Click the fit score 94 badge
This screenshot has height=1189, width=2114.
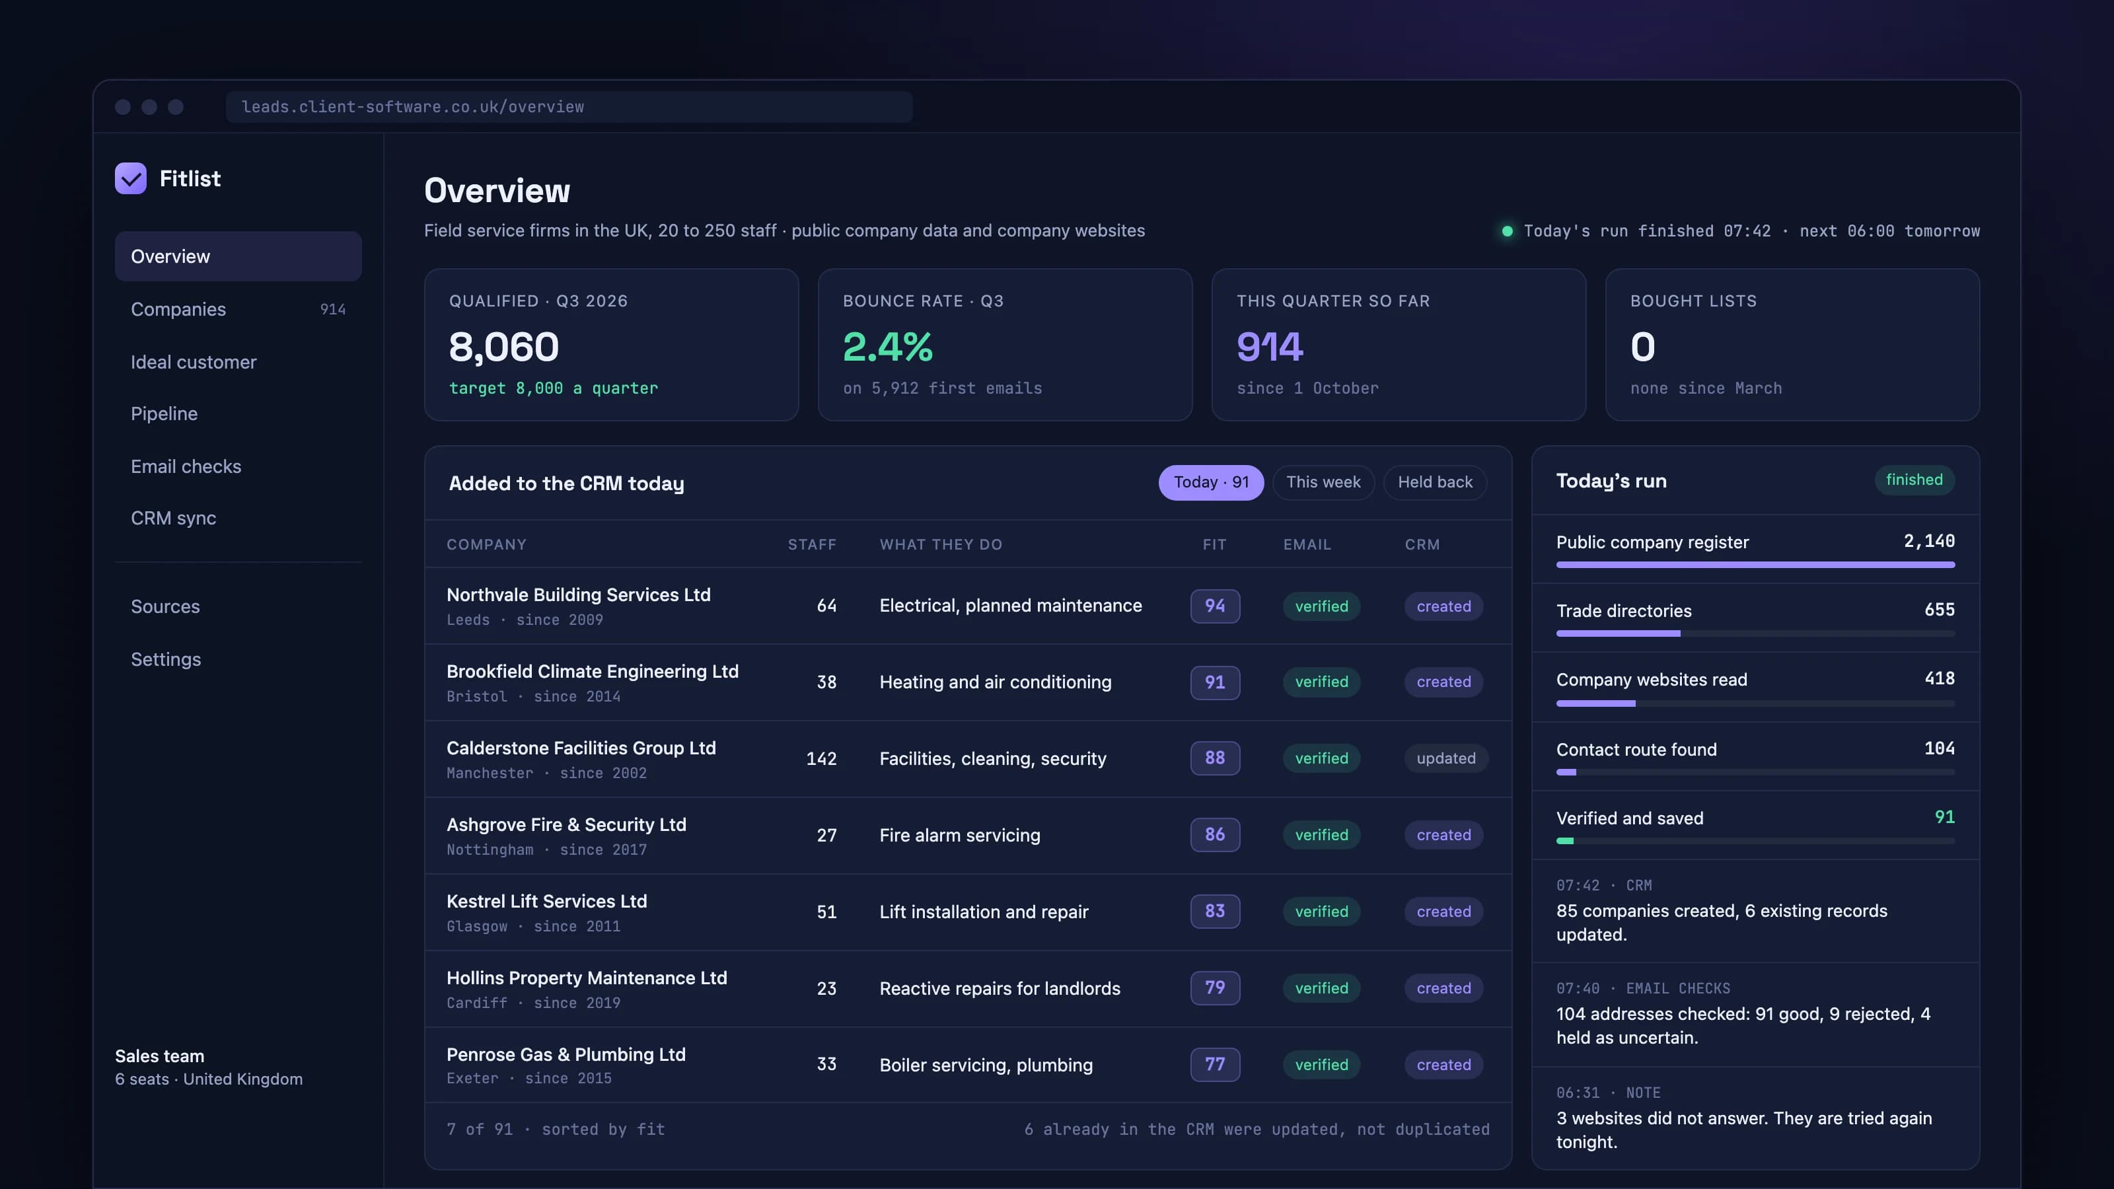pos(1215,606)
